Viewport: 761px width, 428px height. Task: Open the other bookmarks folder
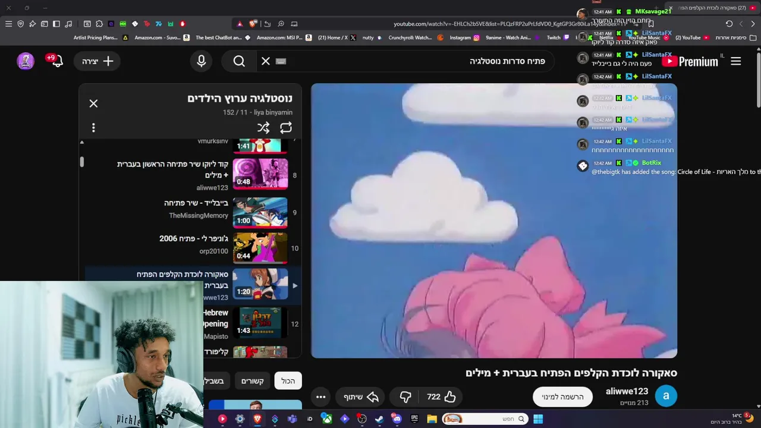tap(735, 37)
